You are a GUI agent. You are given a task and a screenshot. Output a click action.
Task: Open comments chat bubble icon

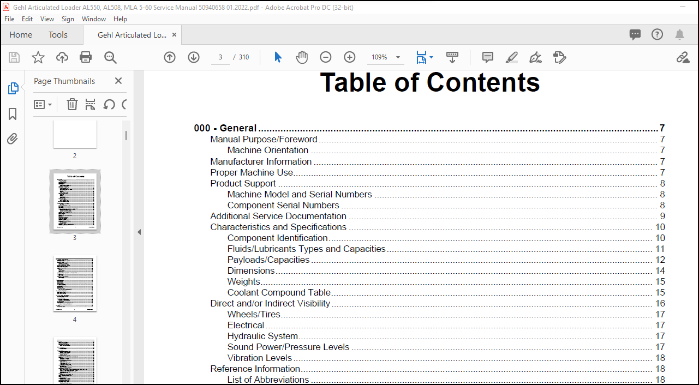click(x=635, y=34)
